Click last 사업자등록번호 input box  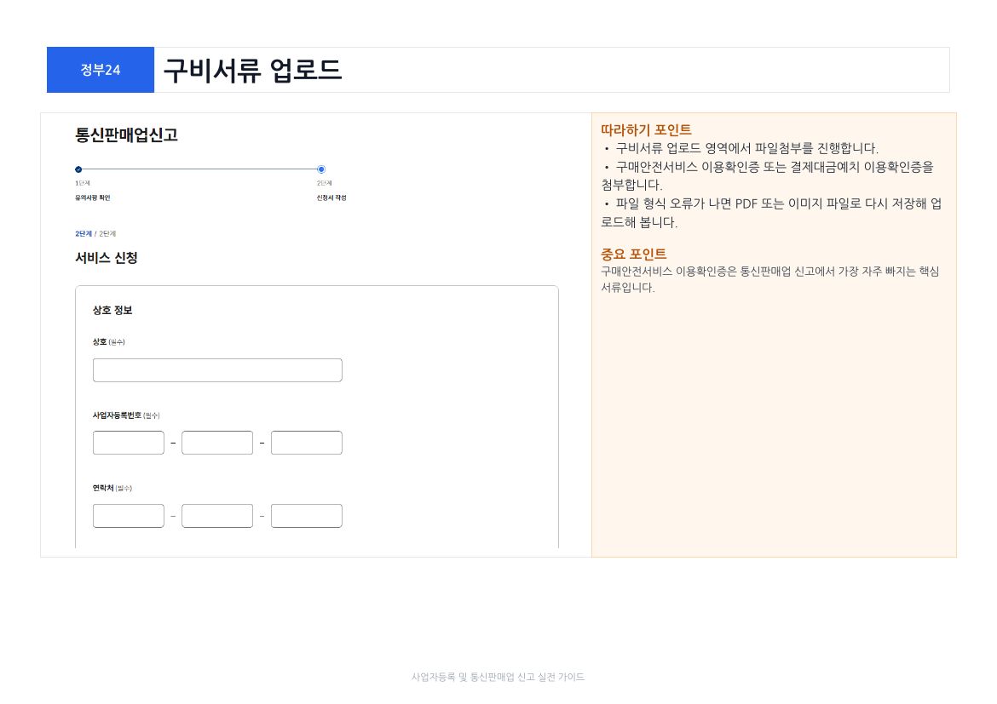point(307,442)
